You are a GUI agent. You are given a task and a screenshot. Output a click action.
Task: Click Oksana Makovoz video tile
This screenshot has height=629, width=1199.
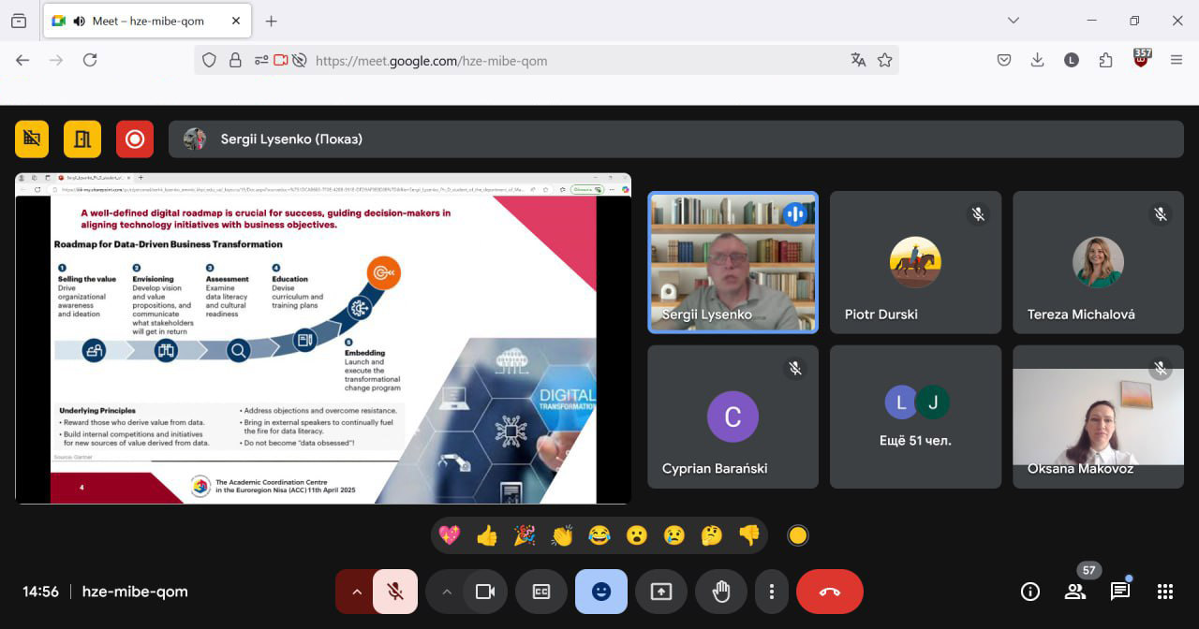pyautogui.click(x=1098, y=417)
